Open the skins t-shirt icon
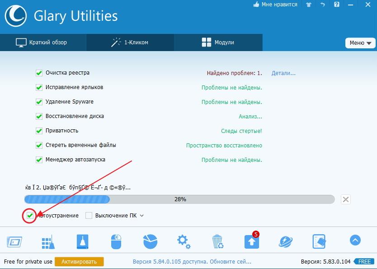377x269 pixels. (309, 5)
